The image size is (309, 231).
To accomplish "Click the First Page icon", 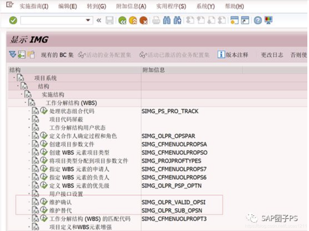I will pyautogui.click(x=190, y=20).
